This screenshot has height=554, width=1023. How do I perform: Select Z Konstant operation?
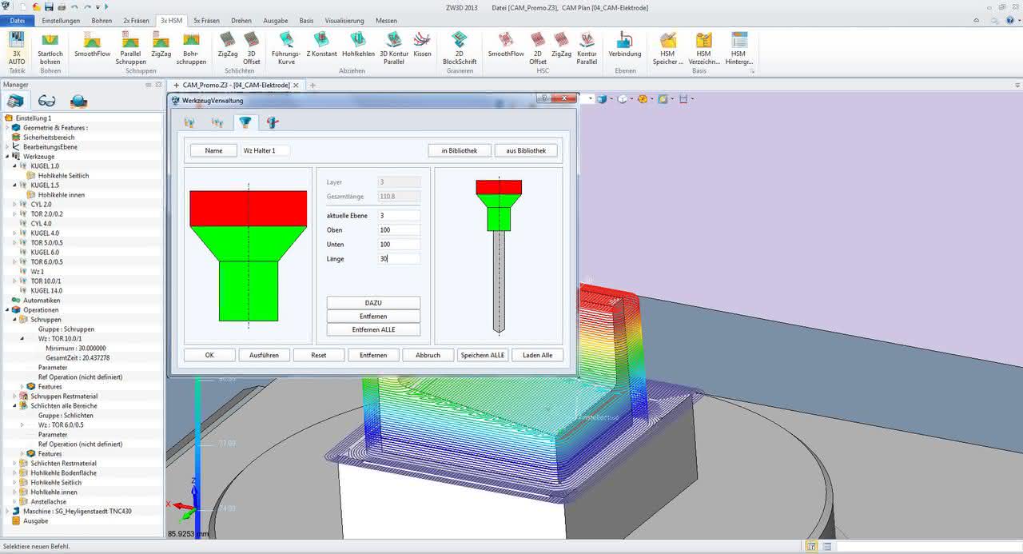coord(322,46)
